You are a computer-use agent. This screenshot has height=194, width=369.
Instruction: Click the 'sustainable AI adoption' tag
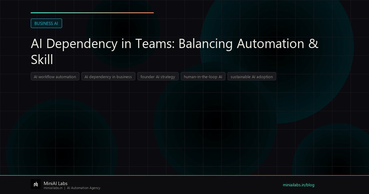(252, 77)
